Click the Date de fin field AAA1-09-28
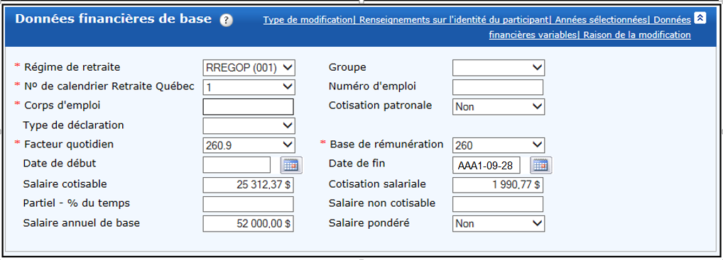723x260 pixels. (486, 165)
